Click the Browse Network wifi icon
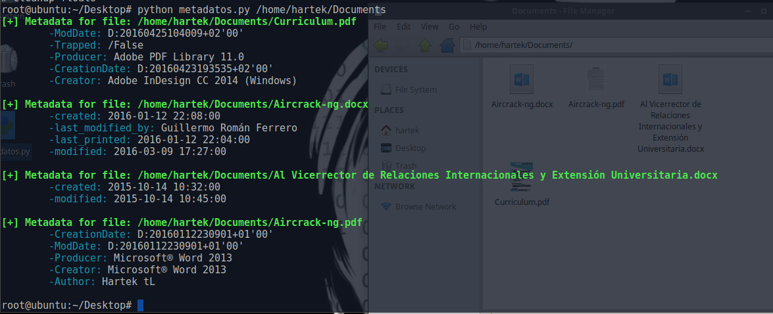Image resolution: width=773 pixels, height=314 pixels. [387, 207]
